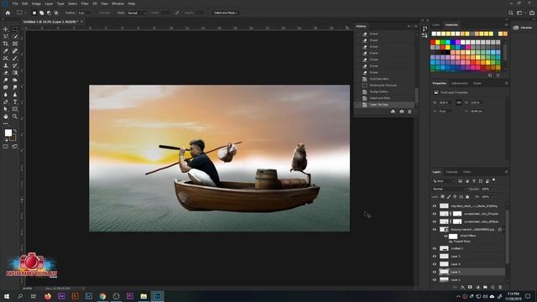Hide the Layer 2 layer
Screen dimensions: 537x302
(x=435, y=279)
